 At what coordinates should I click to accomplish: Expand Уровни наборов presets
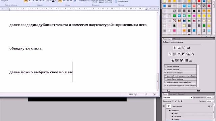click(x=165, y=66)
